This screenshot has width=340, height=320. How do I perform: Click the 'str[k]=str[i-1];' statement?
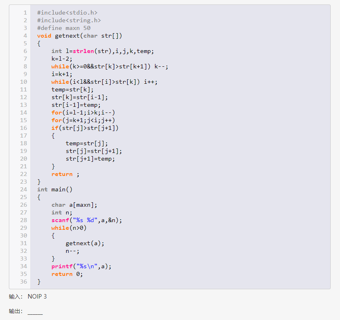click(x=80, y=97)
